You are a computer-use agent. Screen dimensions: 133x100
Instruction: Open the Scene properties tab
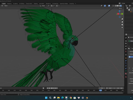tap(126, 49)
